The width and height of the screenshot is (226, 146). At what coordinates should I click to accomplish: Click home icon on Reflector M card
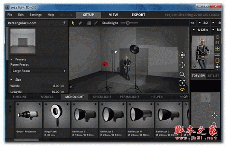(130, 104)
